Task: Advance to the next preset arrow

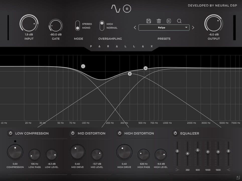Action: point(193,28)
